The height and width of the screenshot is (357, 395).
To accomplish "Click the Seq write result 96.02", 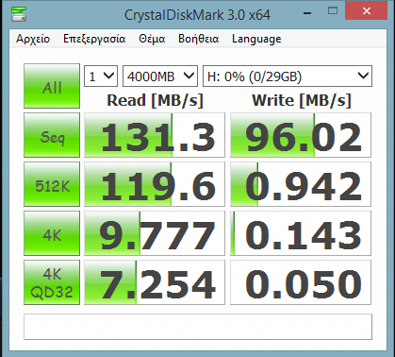I will (x=301, y=135).
